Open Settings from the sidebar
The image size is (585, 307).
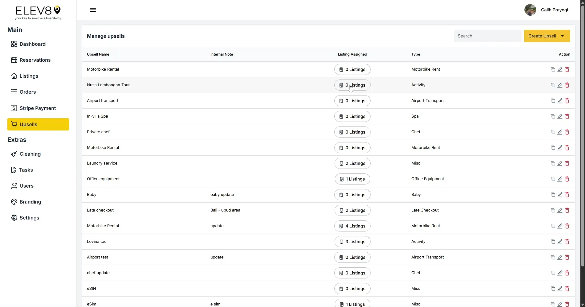coord(29,218)
